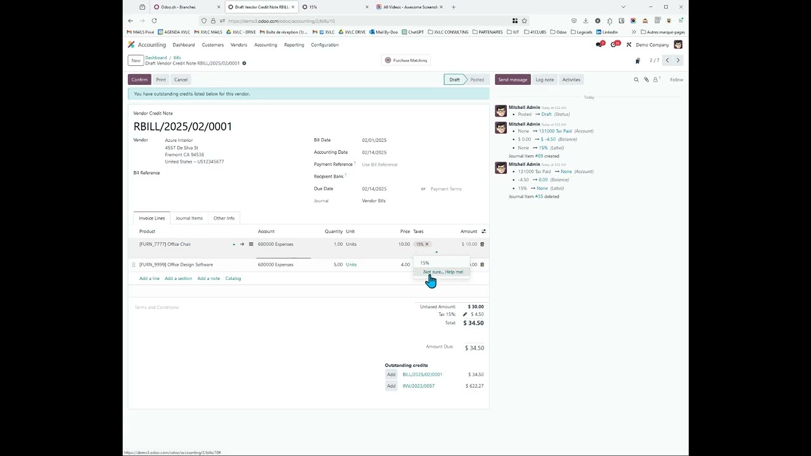Screen dimensions: 811x456
Task: Click the Add a note link
Action: click(208, 279)
